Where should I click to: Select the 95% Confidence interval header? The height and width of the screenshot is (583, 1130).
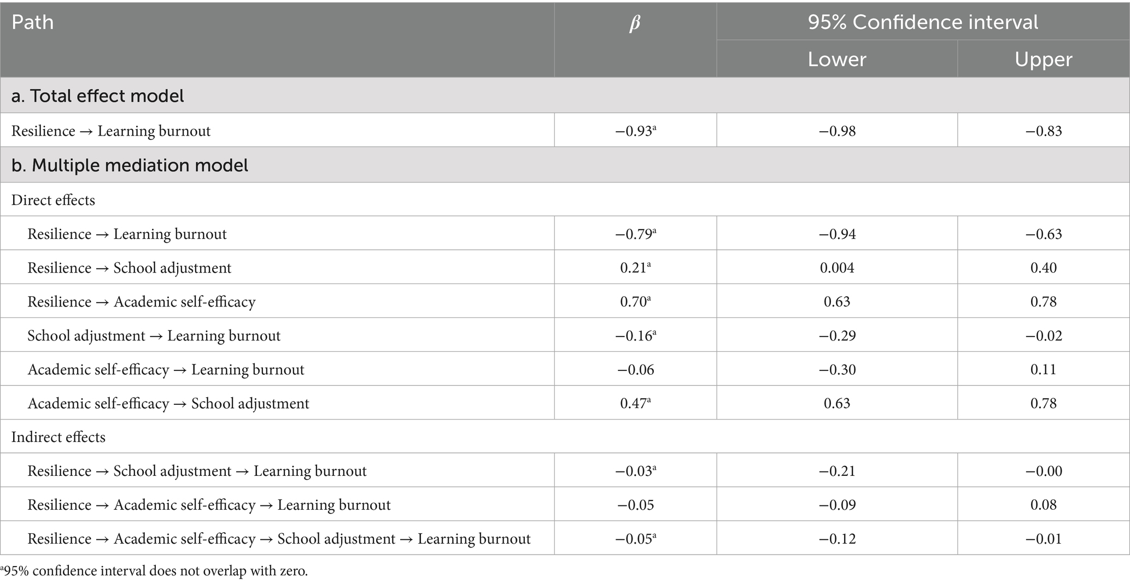click(x=923, y=22)
